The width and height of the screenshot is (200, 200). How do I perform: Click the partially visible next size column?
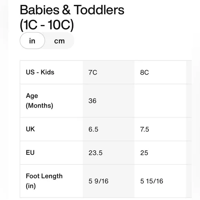click(189, 129)
